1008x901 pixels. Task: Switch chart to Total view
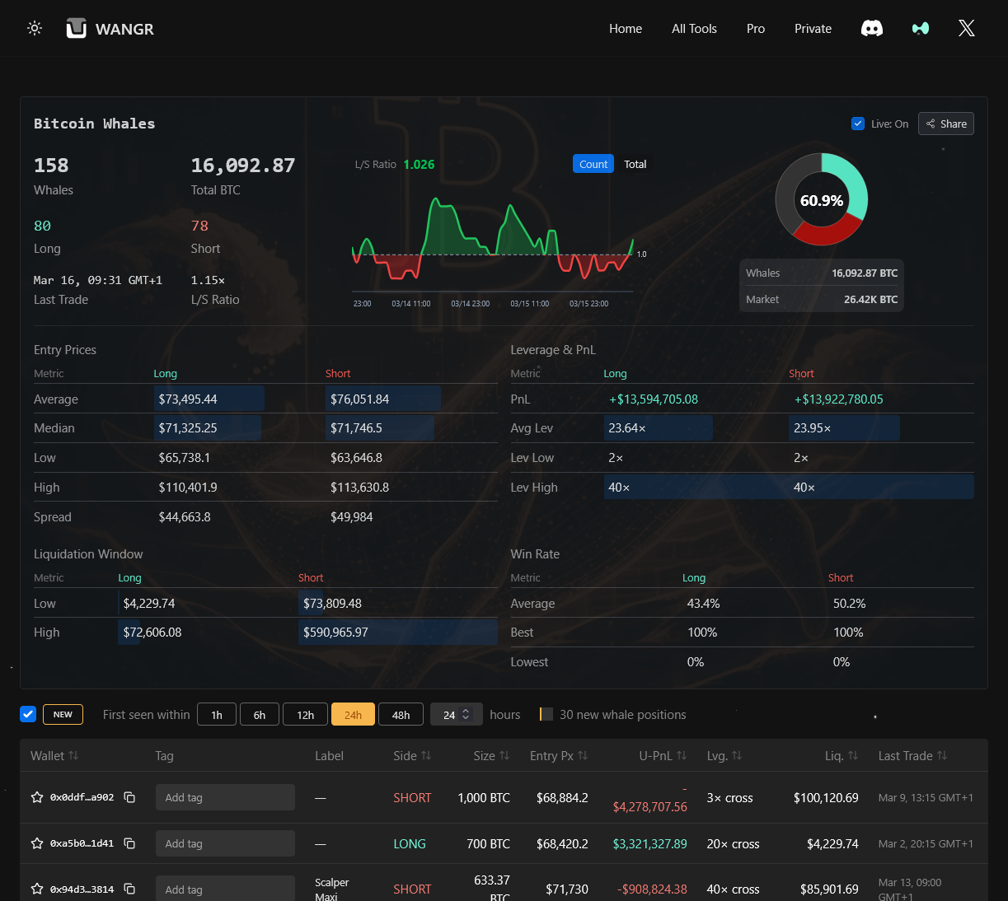635,164
